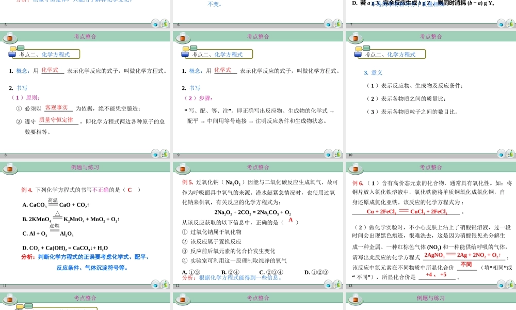Image resolution: width=516 pixels, height=310 pixels.
Task: Click option D. CO2 + Ca(OH)2 equation on slide 11
Action: click(x=65, y=248)
